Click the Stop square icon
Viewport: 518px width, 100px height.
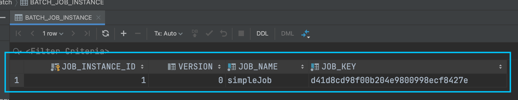click(x=241, y=33)
